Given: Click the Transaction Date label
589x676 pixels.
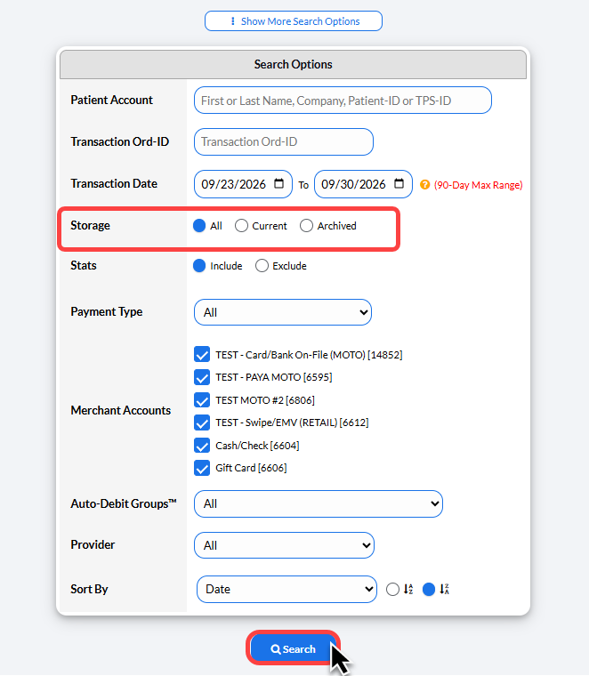Looking at the screenshot, I should click(x=114, y=183).
